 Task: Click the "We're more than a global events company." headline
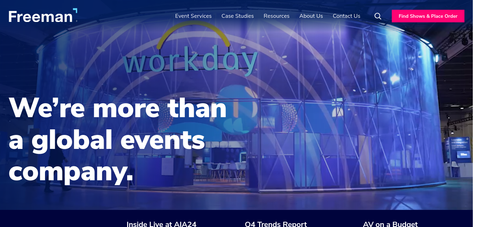(118, 139)
